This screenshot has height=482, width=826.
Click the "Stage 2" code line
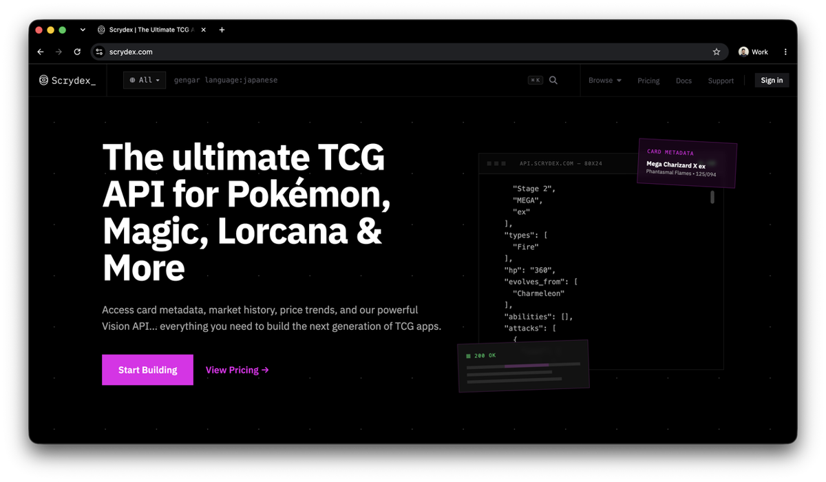pyautogui.click(x=534, y=189)
